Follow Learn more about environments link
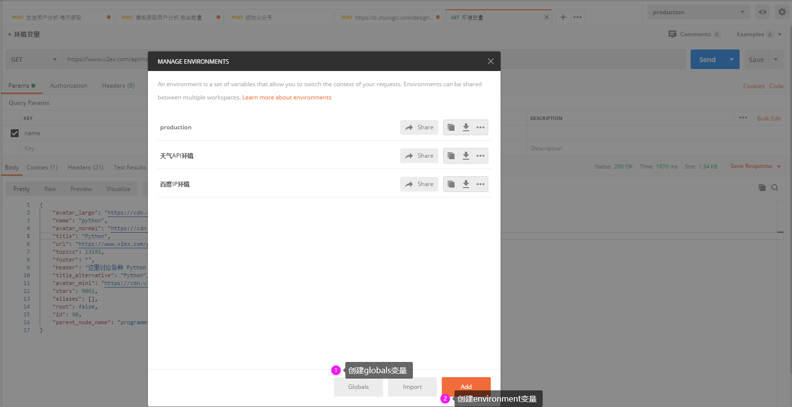The width and height of the screenshot is (792, 407). 287,97
